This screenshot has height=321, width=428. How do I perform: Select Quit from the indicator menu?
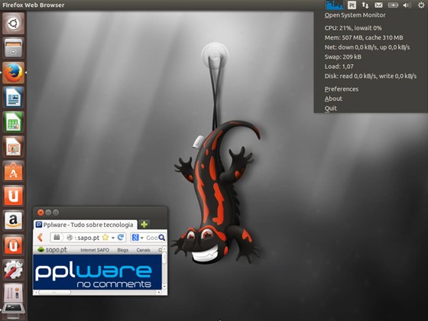tap(330, 108)
